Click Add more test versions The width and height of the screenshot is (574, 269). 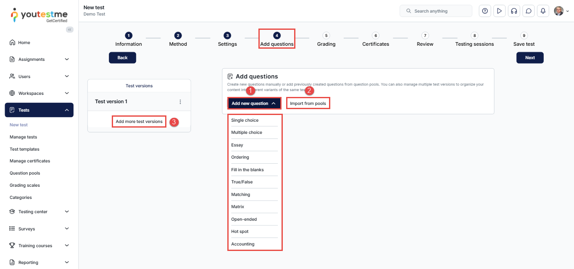(139, 122)
